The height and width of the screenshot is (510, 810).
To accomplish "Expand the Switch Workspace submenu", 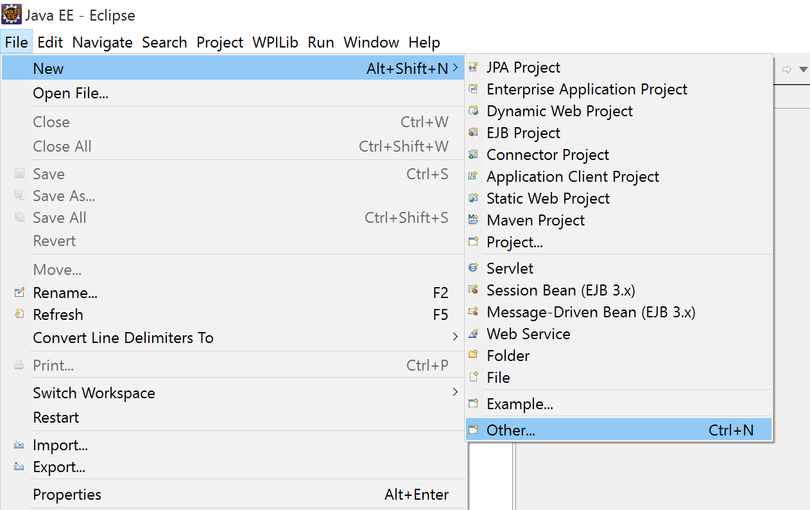I will tap(455, 392).
